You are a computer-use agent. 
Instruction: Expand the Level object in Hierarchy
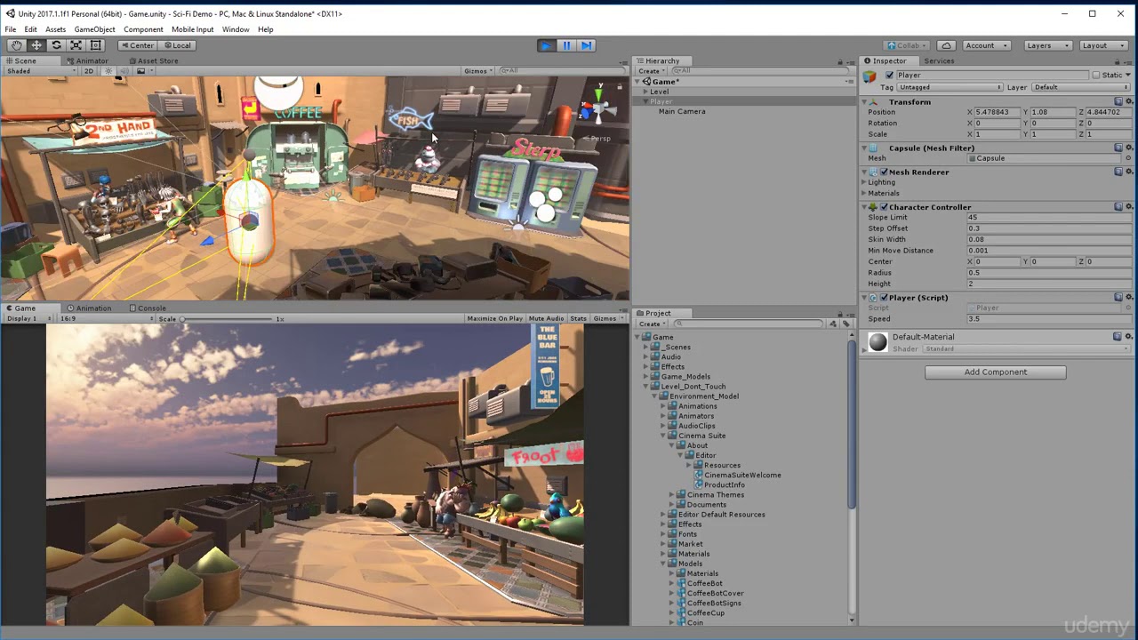[x=646, y=92]
